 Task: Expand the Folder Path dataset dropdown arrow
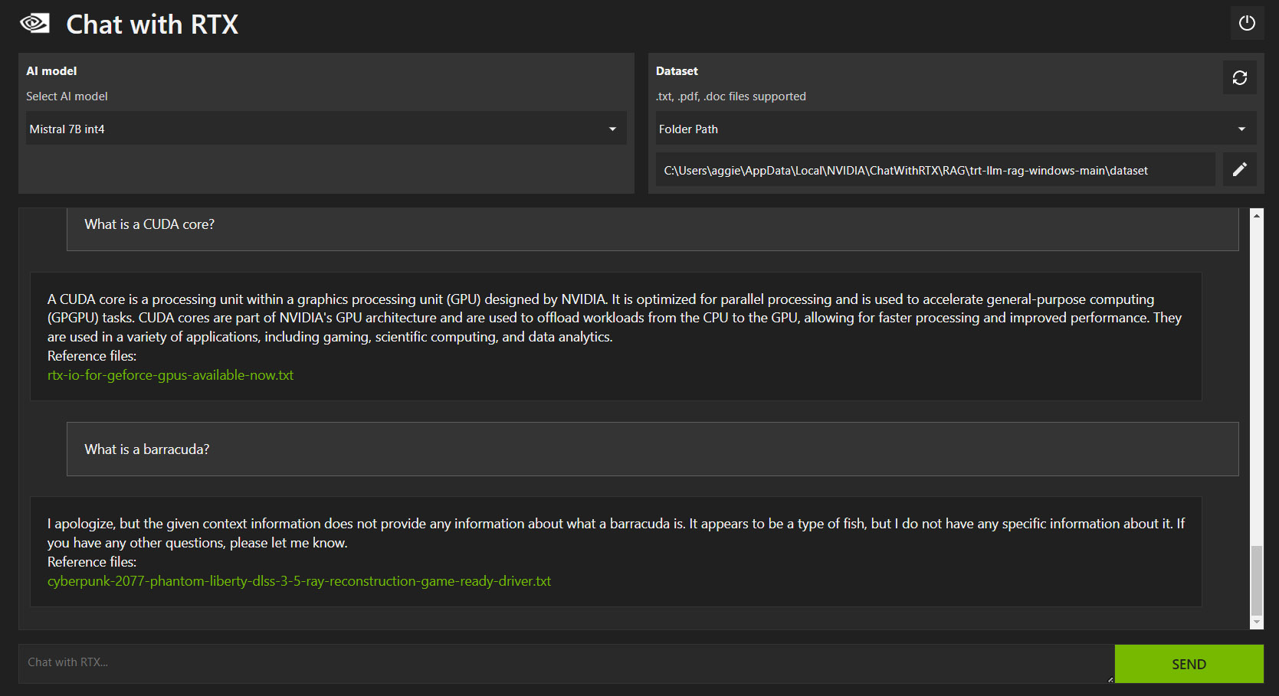click(1241, 129)
